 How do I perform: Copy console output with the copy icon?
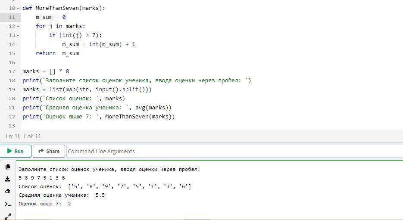coord(8,167)
